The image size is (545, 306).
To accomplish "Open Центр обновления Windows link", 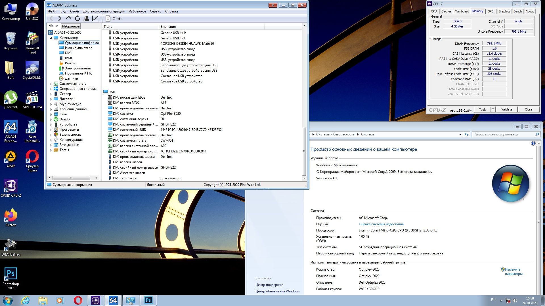I will click(277, 291).
